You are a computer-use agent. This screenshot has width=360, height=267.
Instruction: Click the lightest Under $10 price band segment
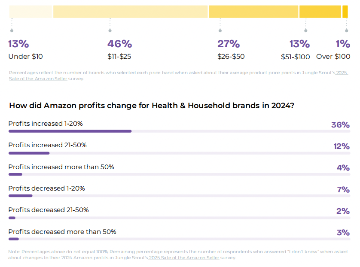pos(31,12)
